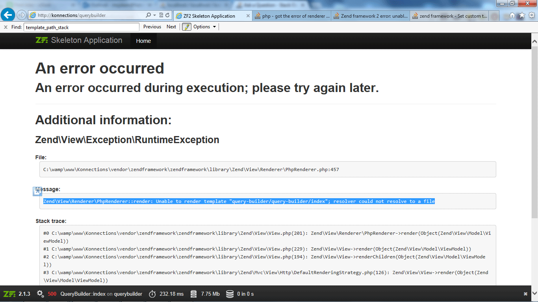
Task: Click the 232.18 ms execution time
Action: pyautogui.click(x=172, y=294)
